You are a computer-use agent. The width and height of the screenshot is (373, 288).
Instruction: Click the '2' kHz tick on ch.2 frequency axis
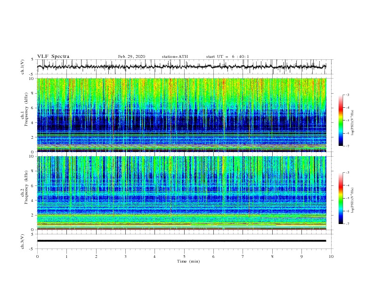(32, 215)
